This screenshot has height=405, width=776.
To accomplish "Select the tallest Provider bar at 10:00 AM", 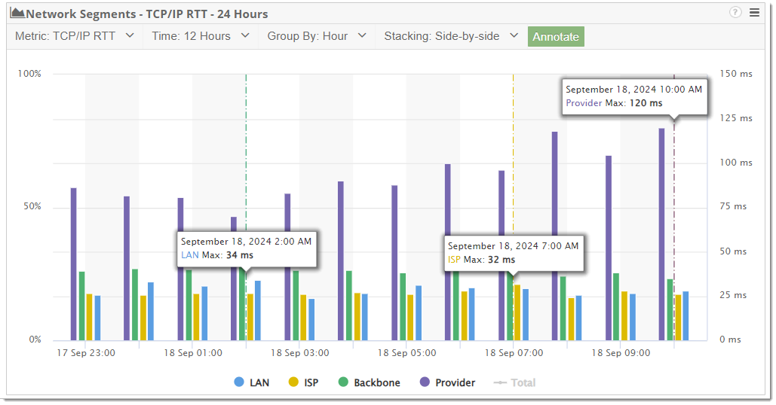I will tap(661, 234).
